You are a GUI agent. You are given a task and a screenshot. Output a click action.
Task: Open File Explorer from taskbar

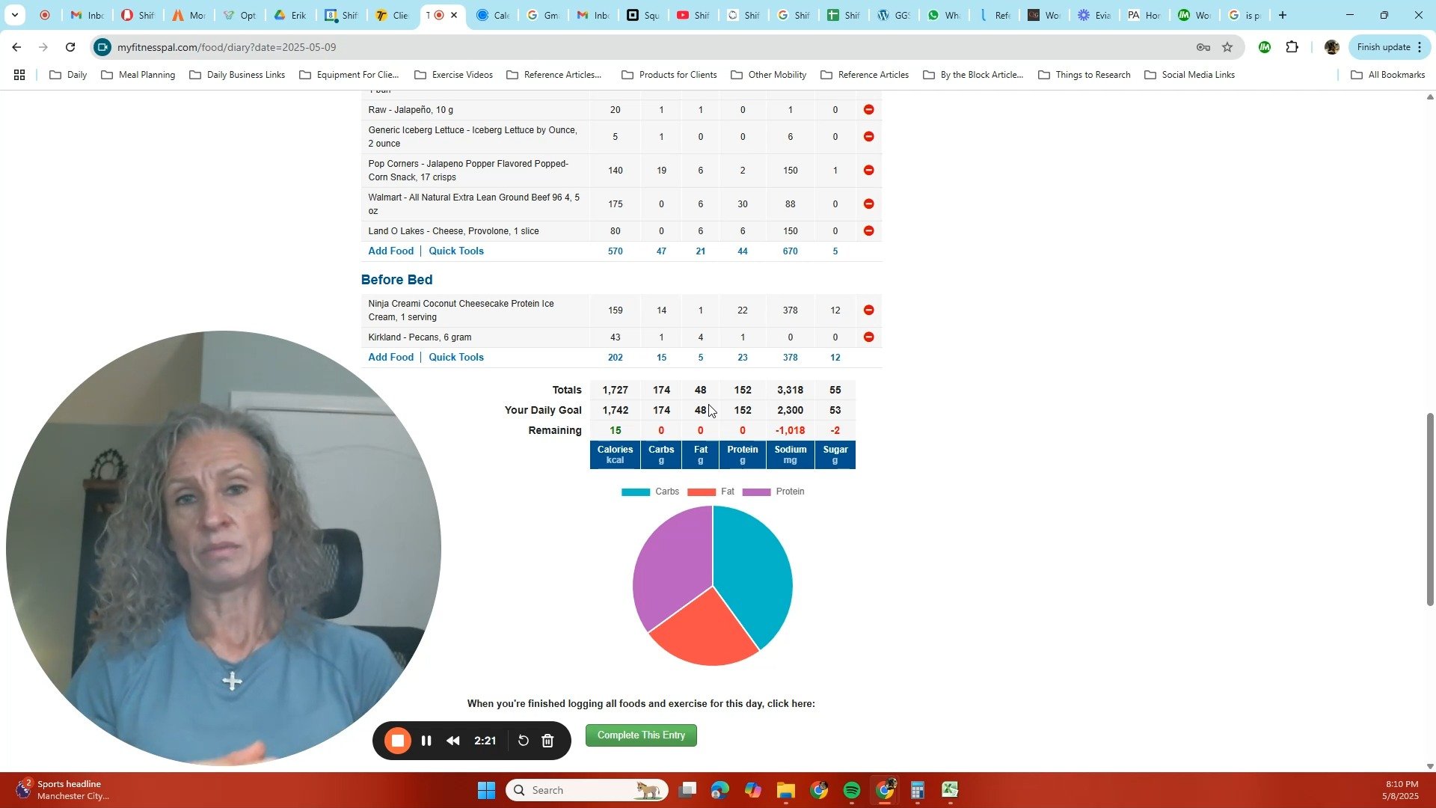tap(785, 790)
